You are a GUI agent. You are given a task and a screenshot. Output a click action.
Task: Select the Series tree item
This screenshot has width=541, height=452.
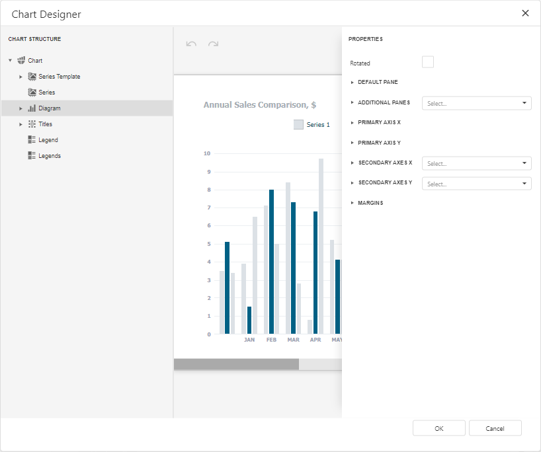coord(87,93)
